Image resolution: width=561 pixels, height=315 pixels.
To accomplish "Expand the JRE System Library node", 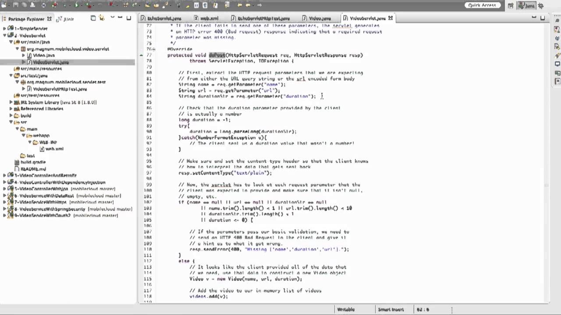I will pos(11,102).
